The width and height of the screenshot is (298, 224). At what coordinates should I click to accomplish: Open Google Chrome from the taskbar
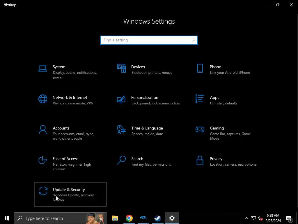(x=129, y=218)
